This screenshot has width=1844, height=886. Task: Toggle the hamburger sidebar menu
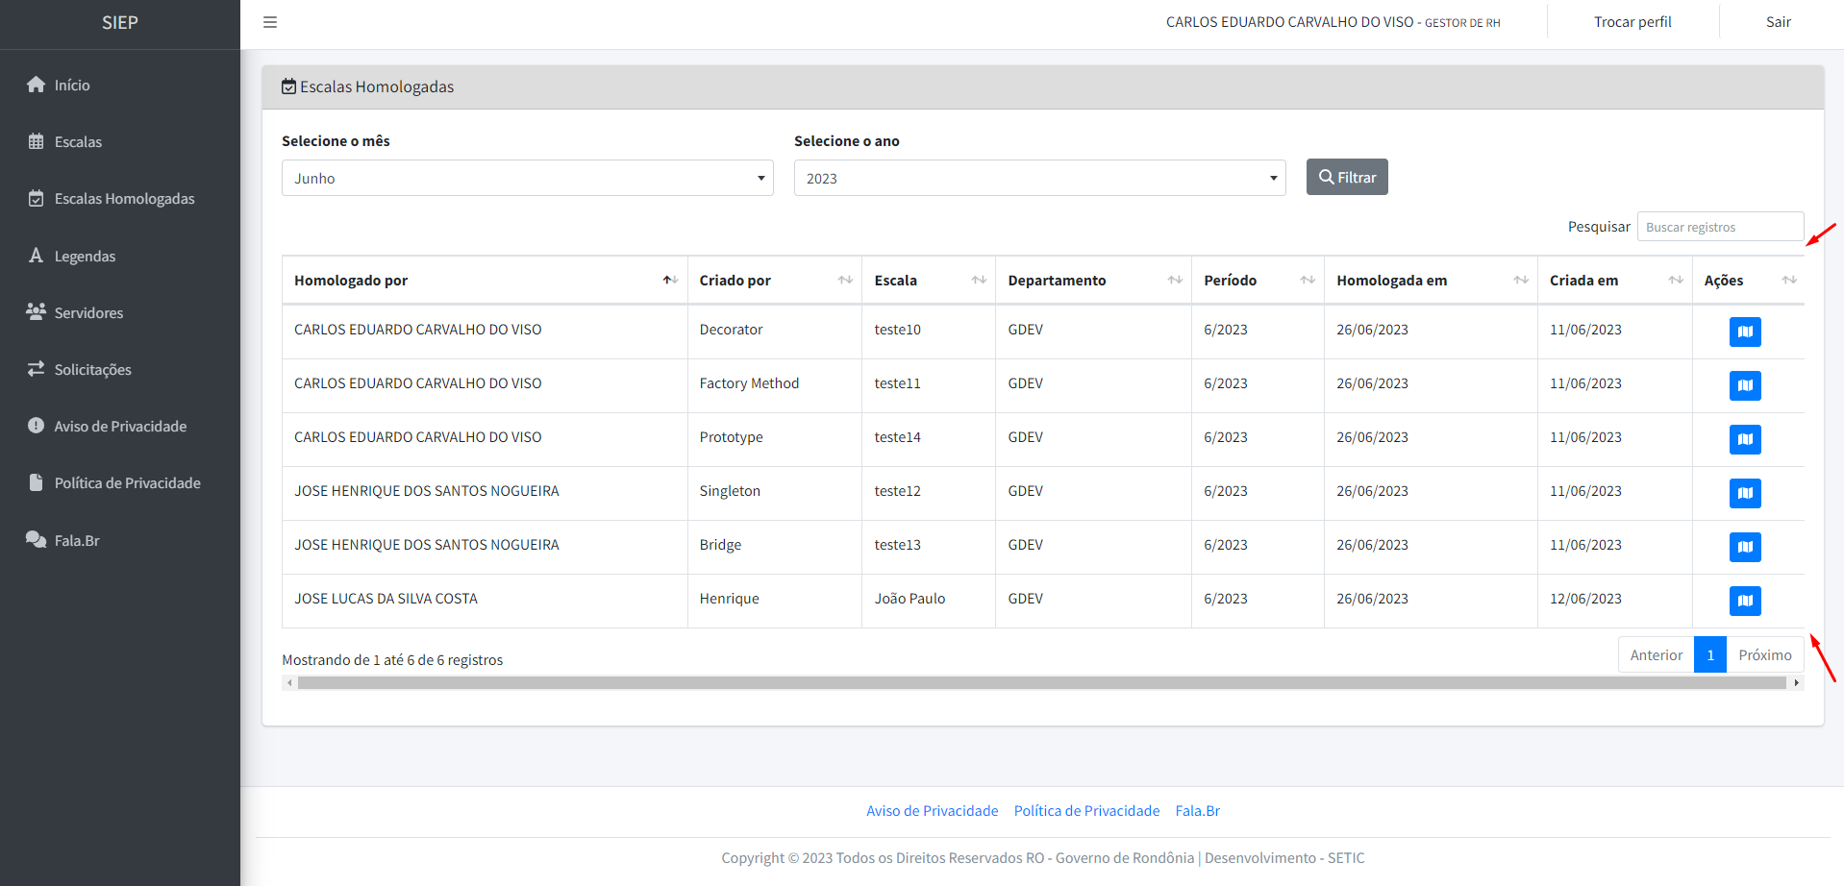tap(270, 22)
